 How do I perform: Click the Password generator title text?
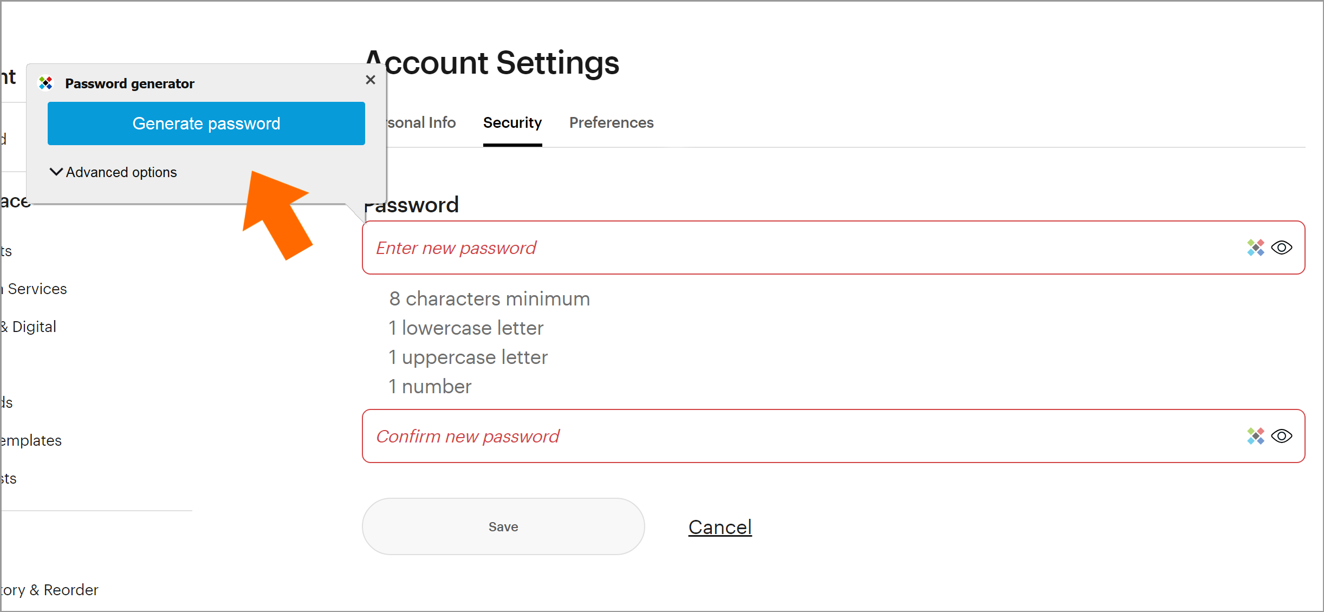[129, 83]
